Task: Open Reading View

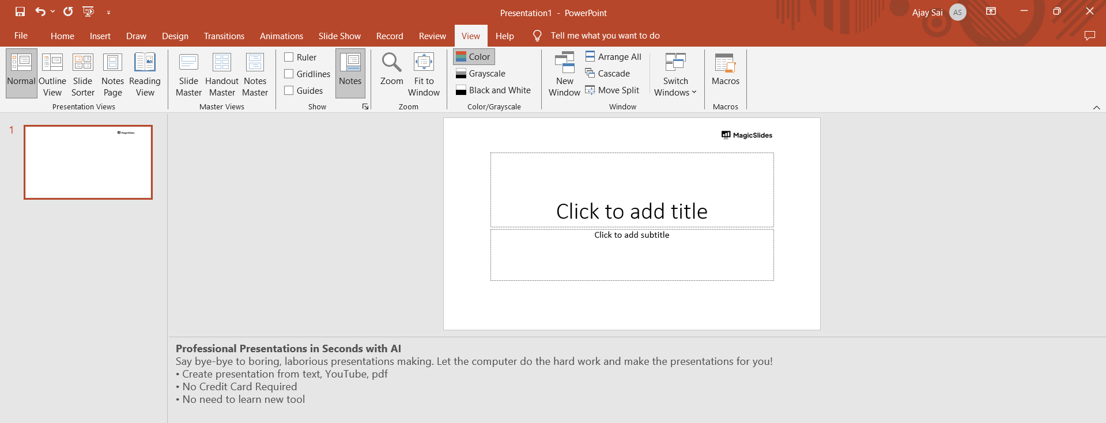Action: click(x=145, y=74)
